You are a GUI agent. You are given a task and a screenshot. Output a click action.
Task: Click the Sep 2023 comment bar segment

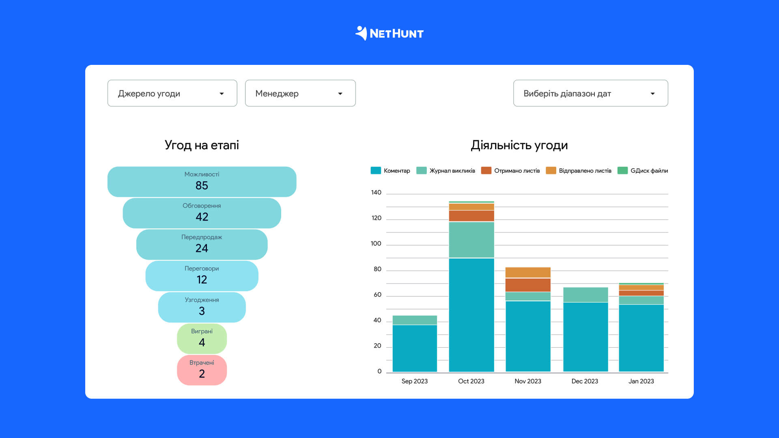(x=415, y=348)
